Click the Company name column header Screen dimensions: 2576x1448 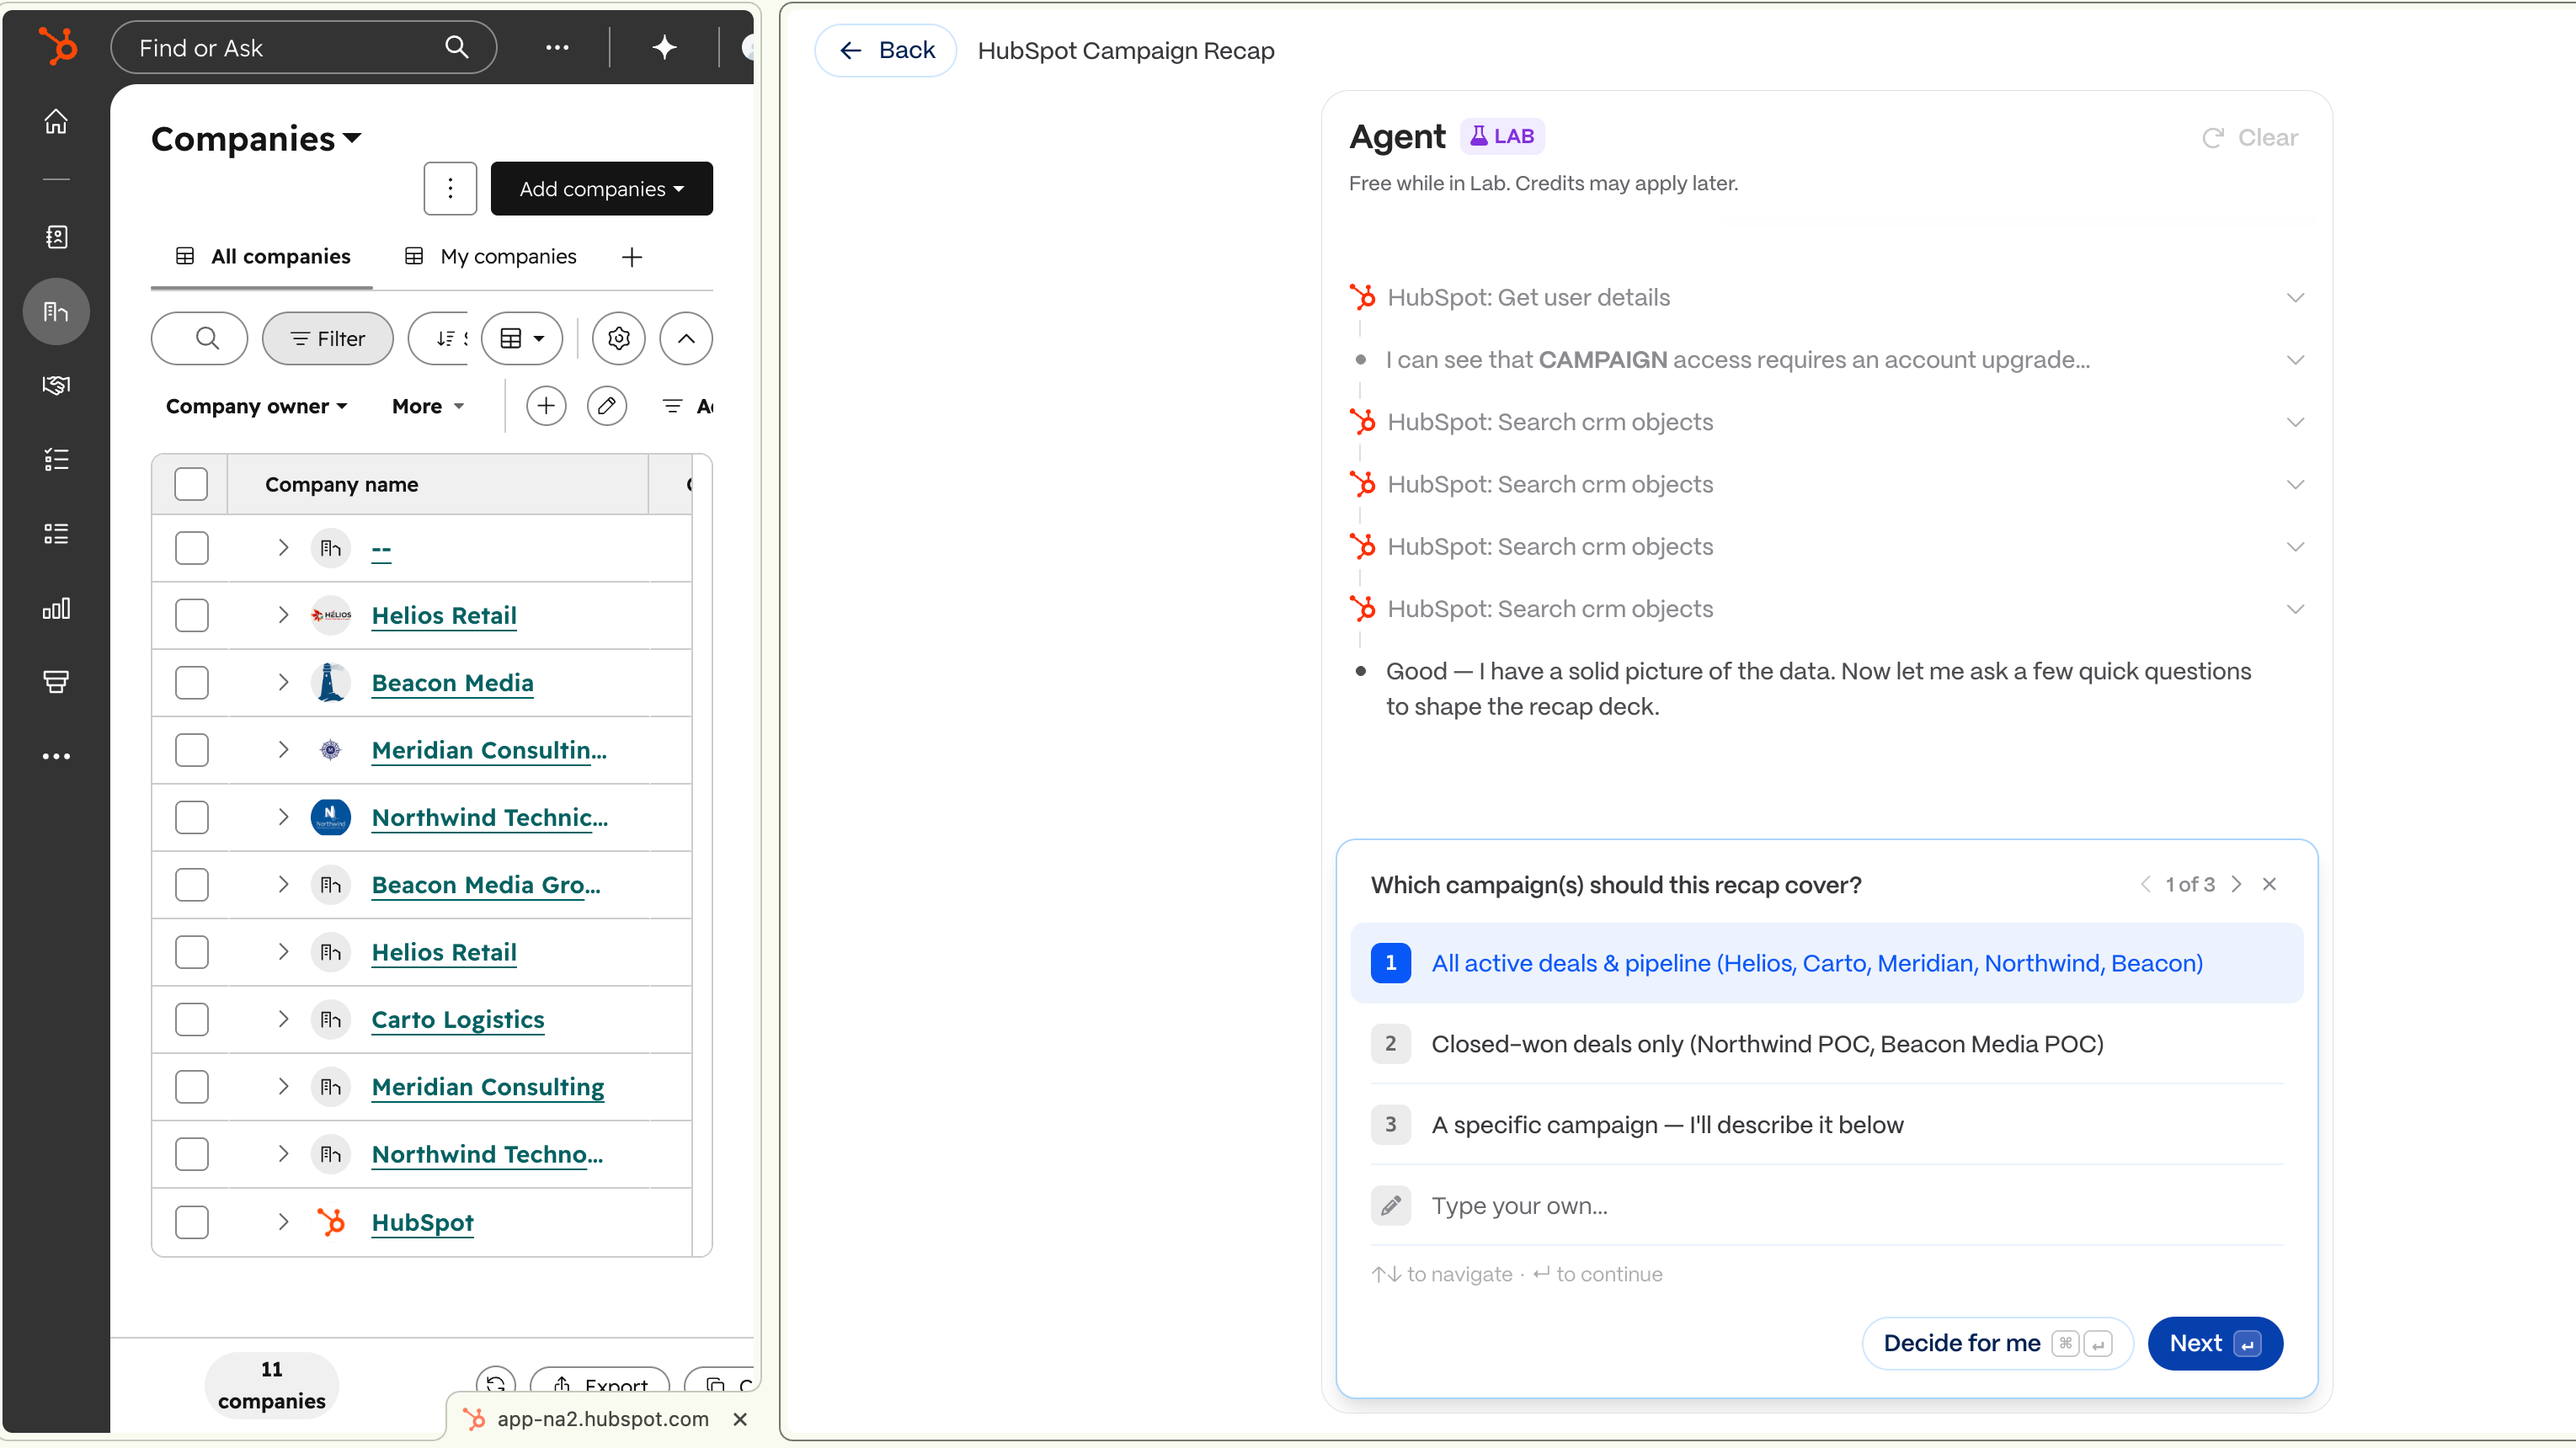tap(437, 484)
